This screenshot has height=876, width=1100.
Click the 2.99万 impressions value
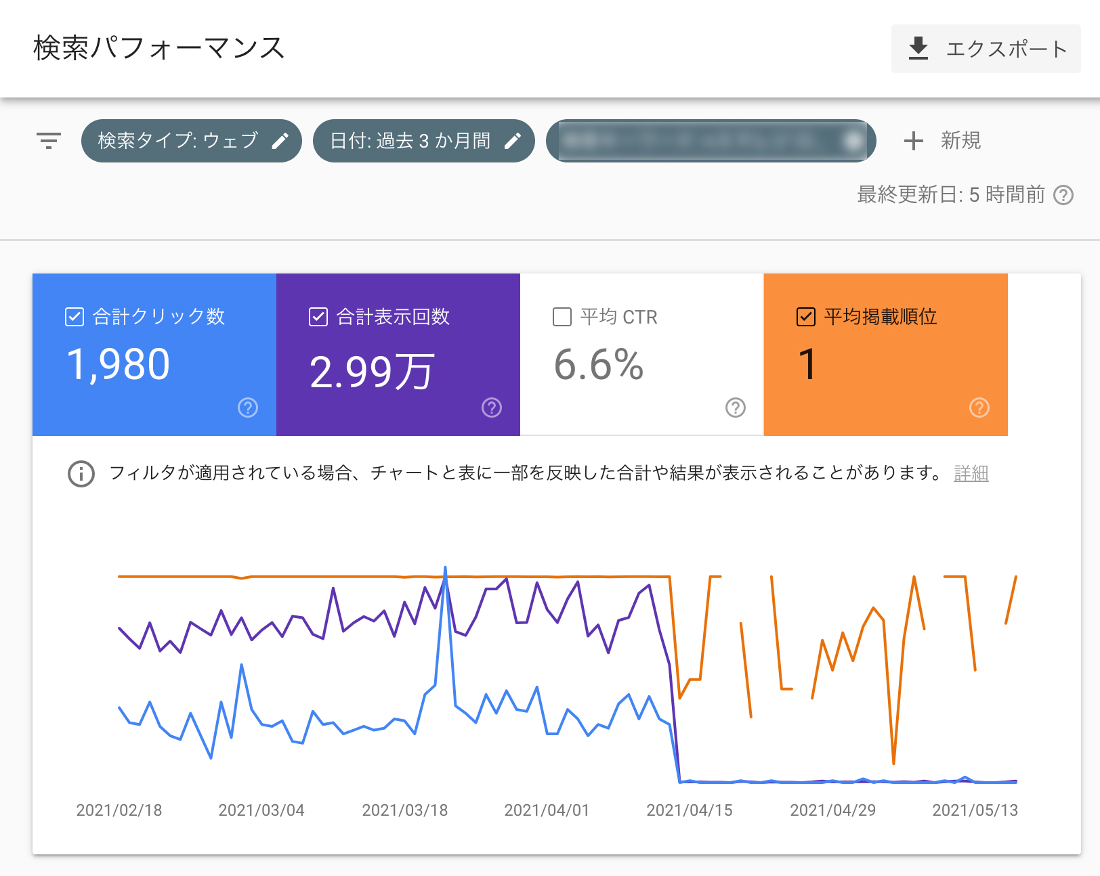[x=371, y=372]
